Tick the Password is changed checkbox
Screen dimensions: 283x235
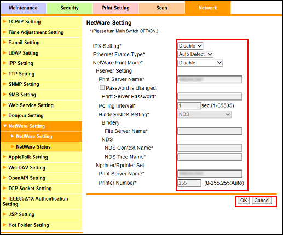point(102,87)
